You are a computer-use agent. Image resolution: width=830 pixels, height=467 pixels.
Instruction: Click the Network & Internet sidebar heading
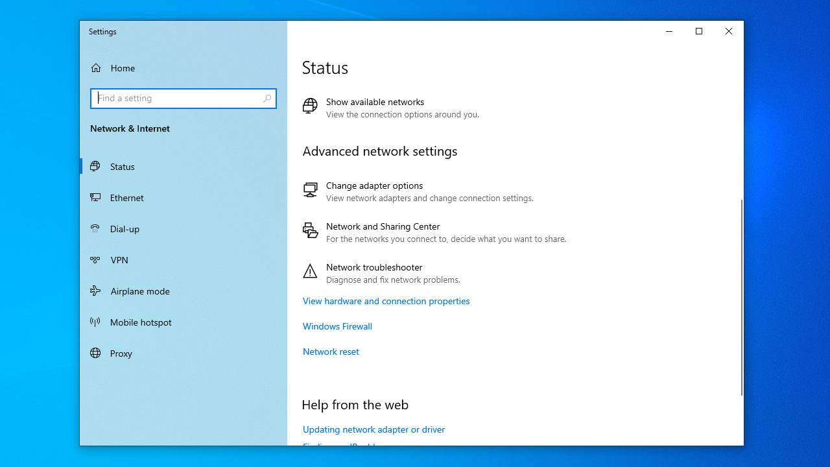click(x=130, y=128)
